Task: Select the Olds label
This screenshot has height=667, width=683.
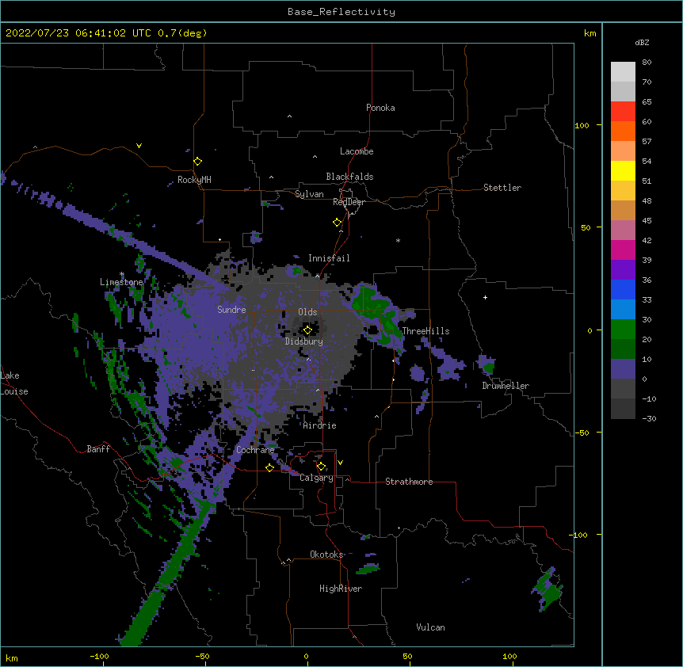Action: coord(307,312)
